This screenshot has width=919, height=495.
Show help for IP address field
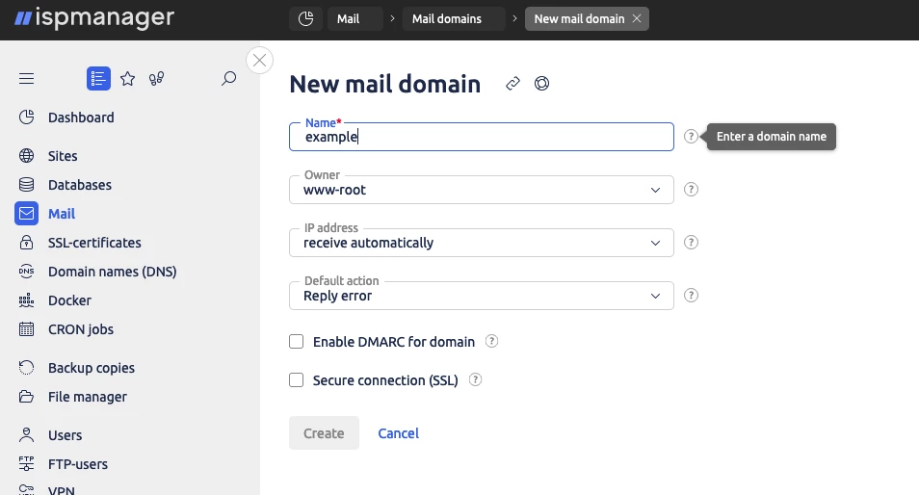coord(691,243)
